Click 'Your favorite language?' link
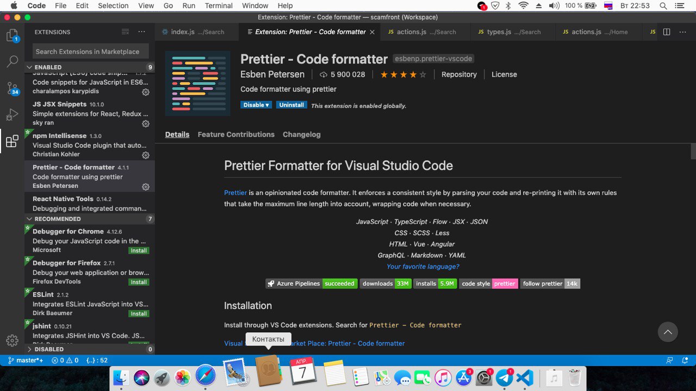Screen dimensions: 696x391 pos(423,267)
